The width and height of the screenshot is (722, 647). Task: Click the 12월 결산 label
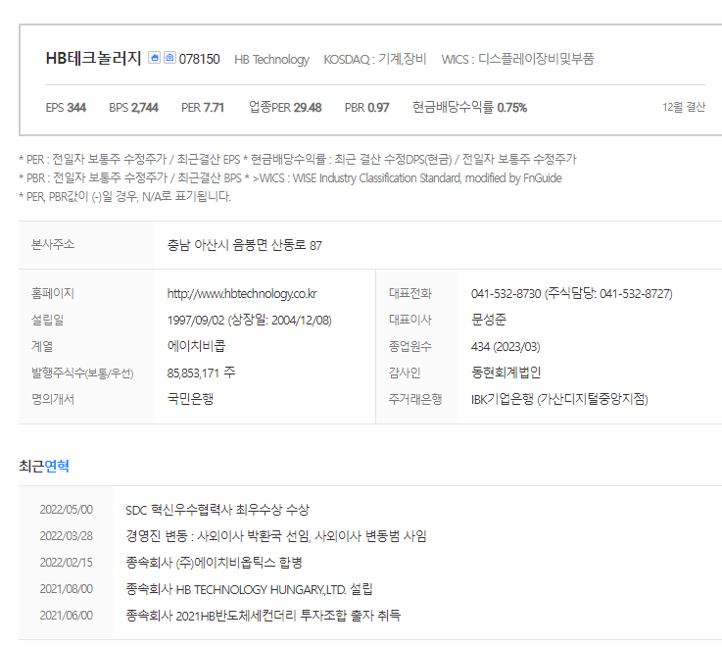684,107
